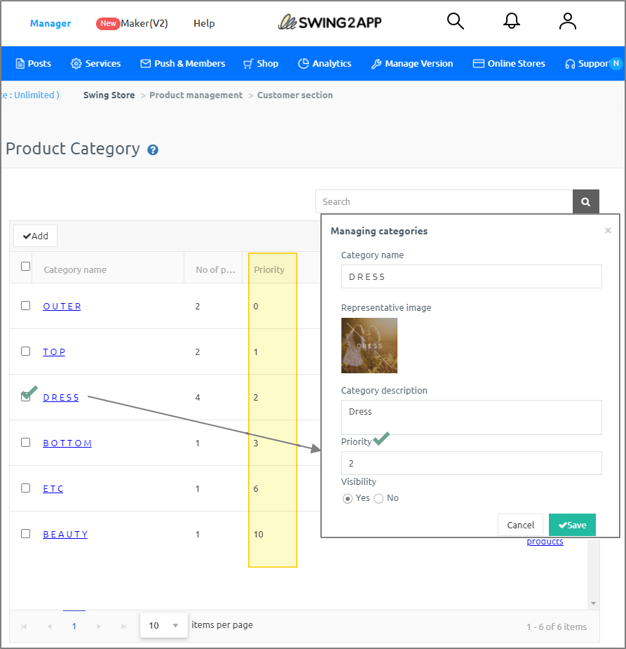Select the No visibility radio button
Image resolution: width=626 pixels, height=649 pixels.
(379, 498)
